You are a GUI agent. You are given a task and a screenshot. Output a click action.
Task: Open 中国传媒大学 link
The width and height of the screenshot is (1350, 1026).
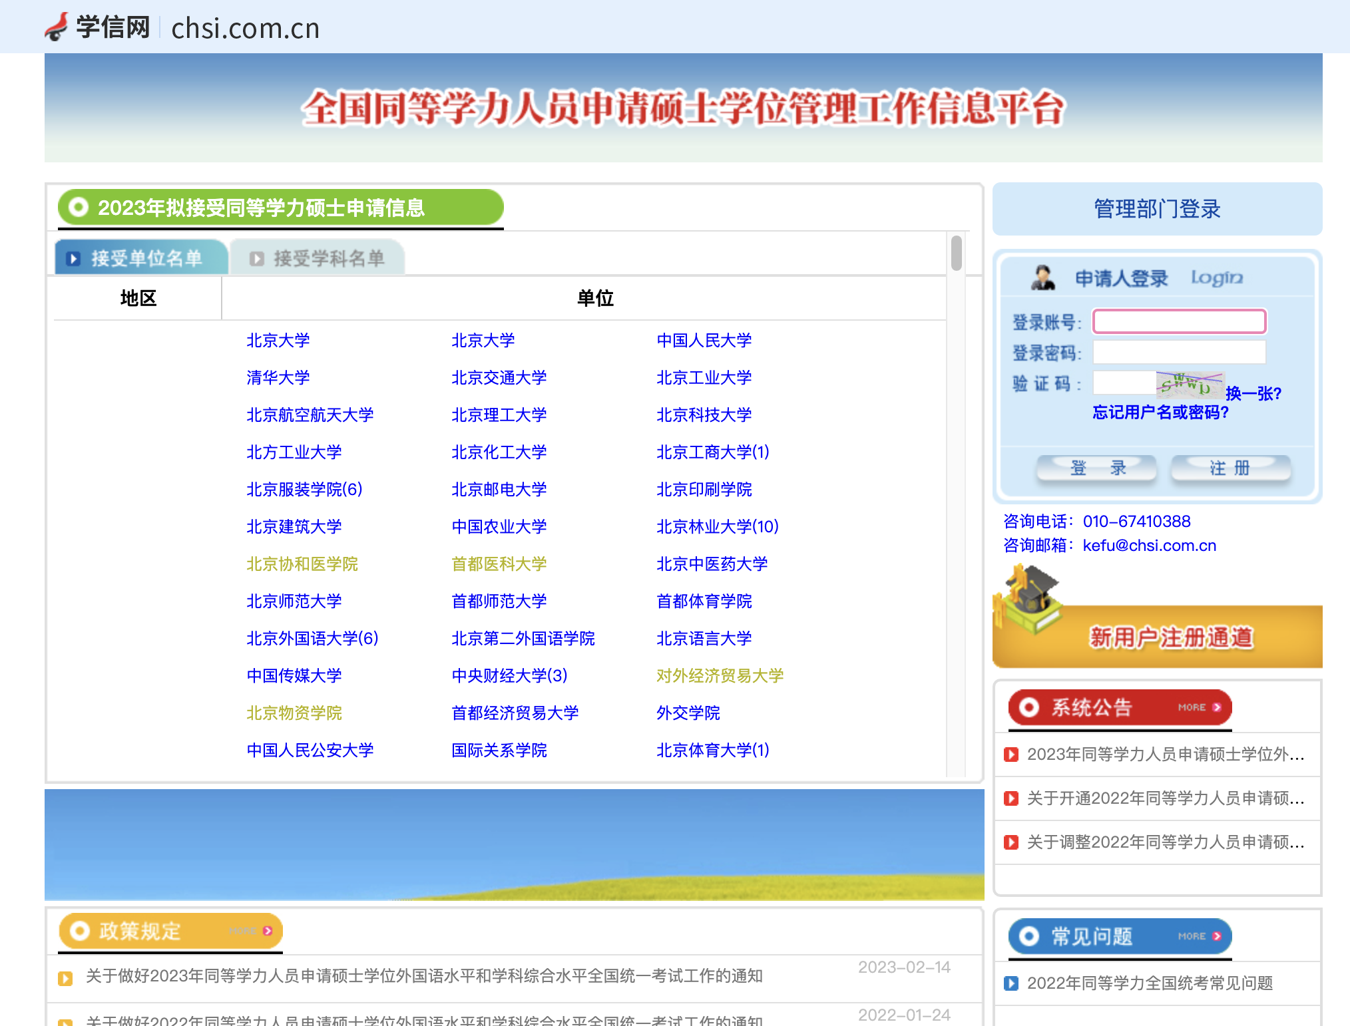(294, 676)
